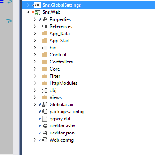
Task: Expand the Controllers folder
Action: coord(35,62)
